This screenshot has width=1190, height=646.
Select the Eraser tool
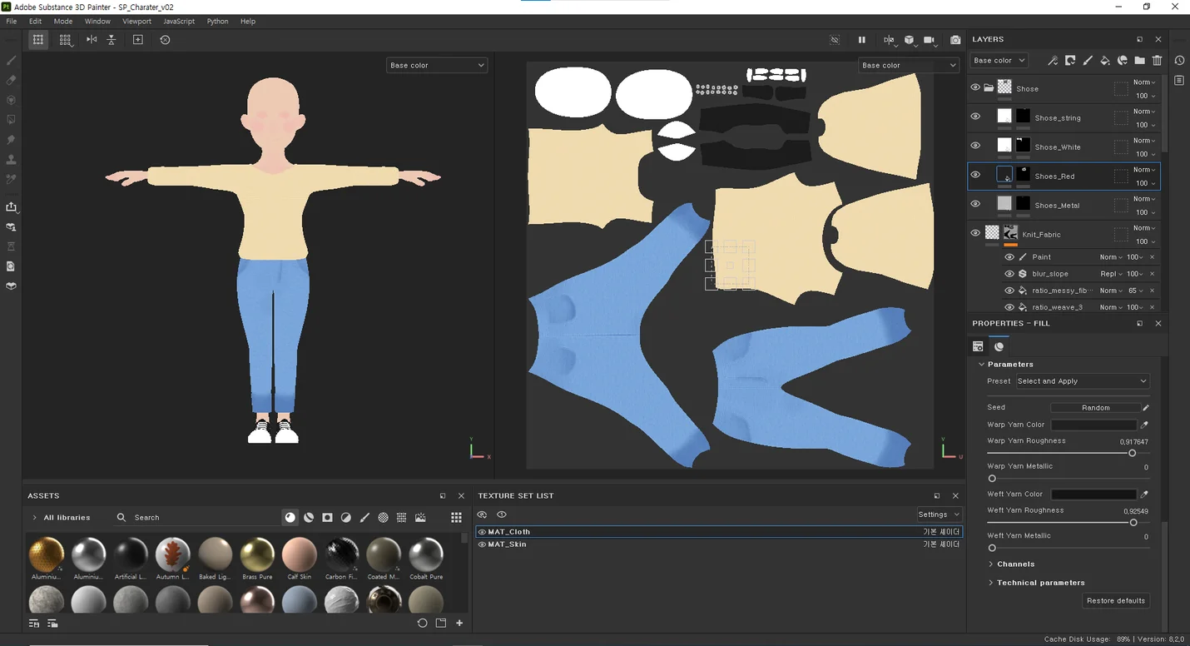pos(11,81)
